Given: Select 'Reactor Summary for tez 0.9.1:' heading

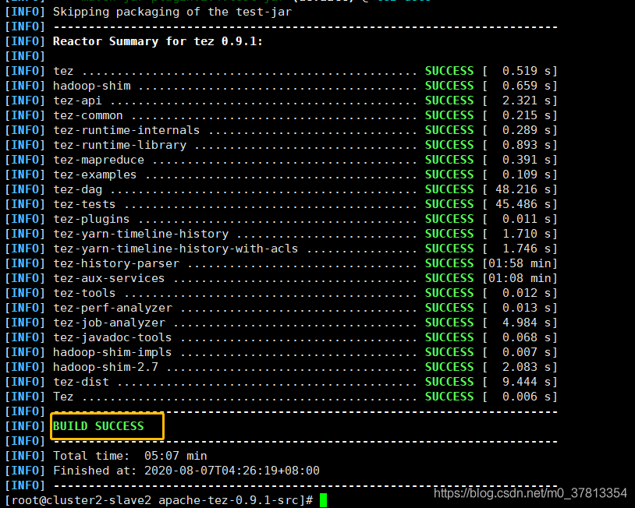Looking at the screenshot, I should coord(158,41).
